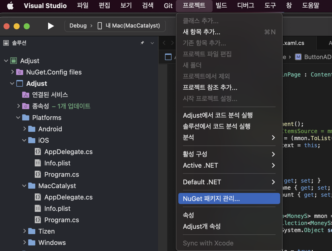Screen dimensions: 332x251
Task: Open the 분석 submenu
Action: [229, 137]
